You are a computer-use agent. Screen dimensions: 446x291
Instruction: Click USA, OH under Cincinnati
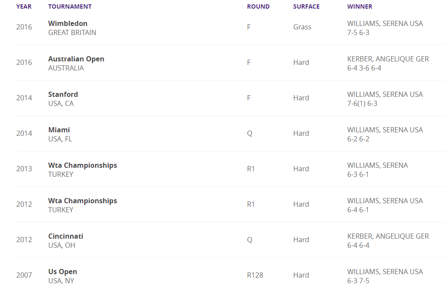click(x=62, y=245)
